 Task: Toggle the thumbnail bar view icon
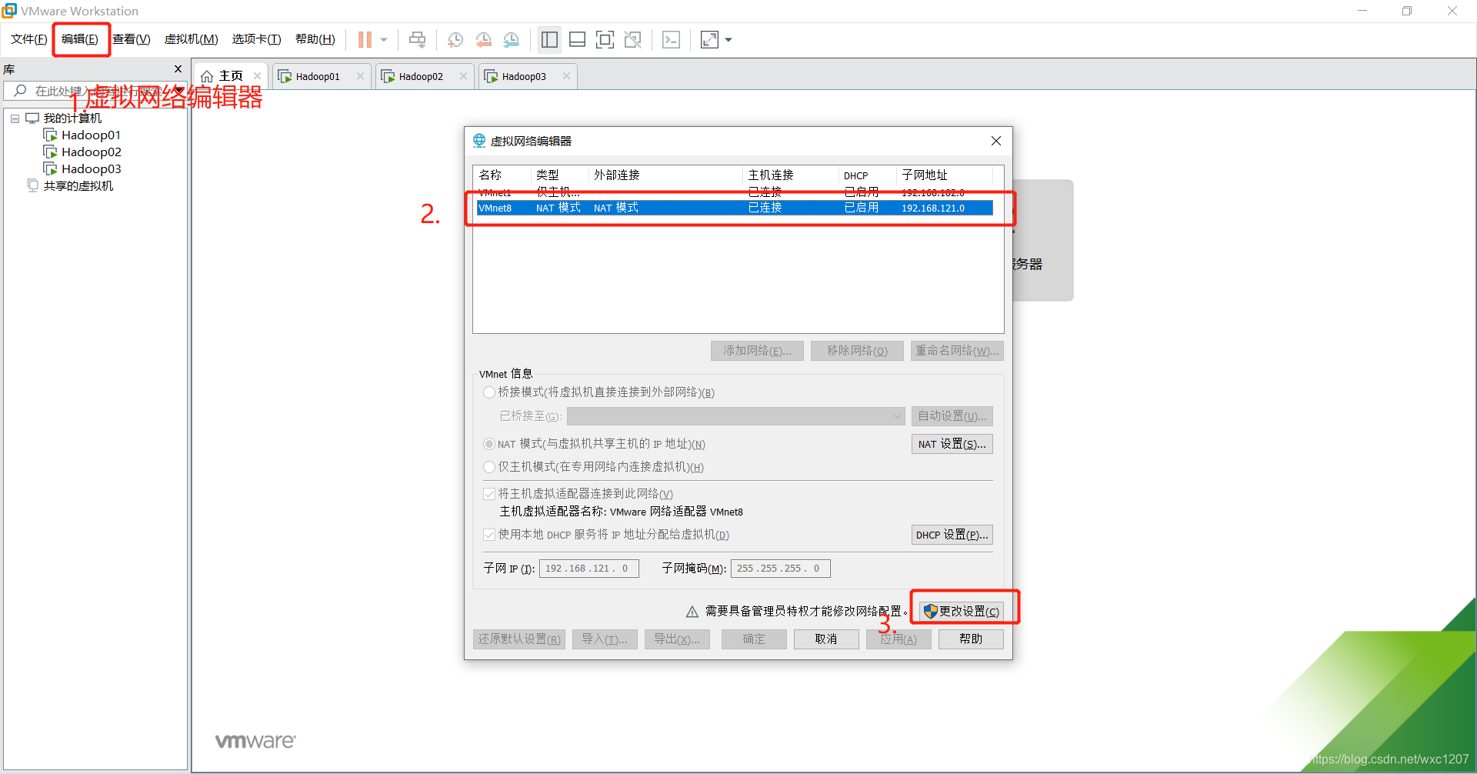577,39
